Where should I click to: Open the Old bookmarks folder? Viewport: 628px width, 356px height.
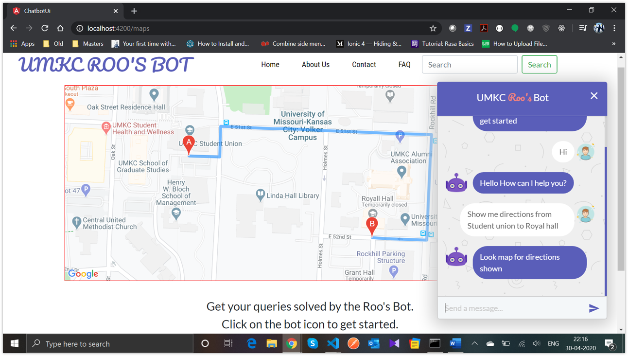[x=53, y=44]
